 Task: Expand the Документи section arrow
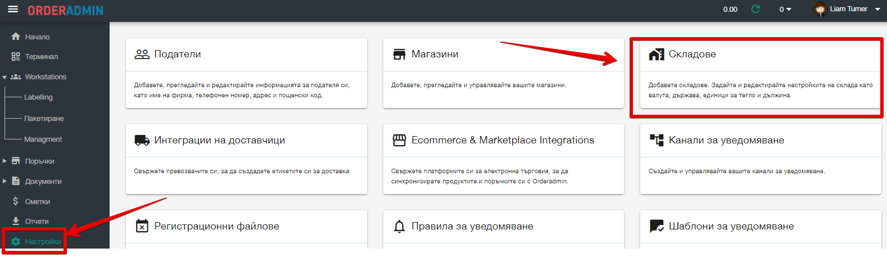coord(4,181)
